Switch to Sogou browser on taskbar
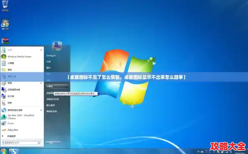Screen dimensions: 248x154 tap(14, 151)
